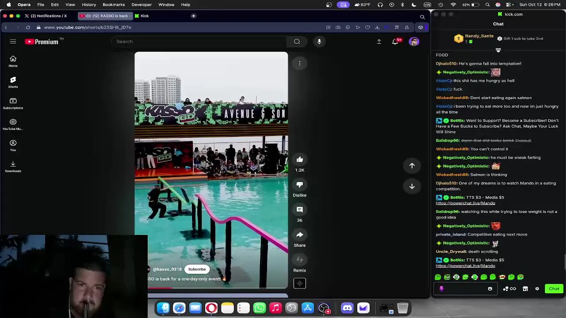Switch to the Notifications / X tab
This screenshot has width=566, height=318.
point(46,16)
